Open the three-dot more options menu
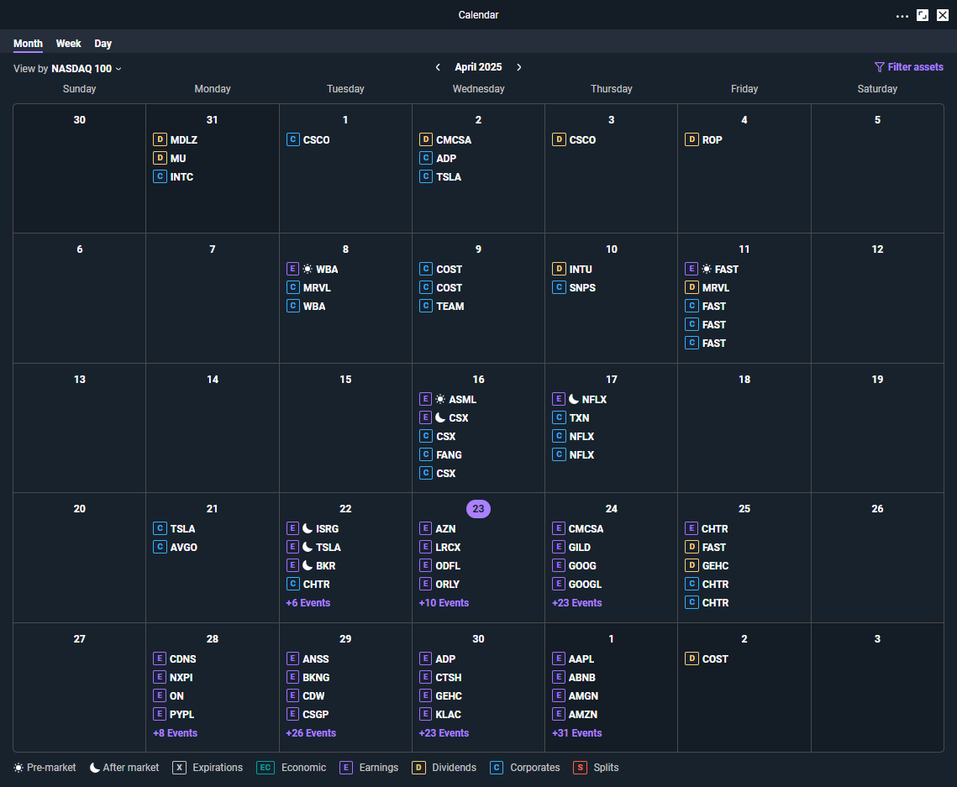This screenshot has width=957, height=787. tap(902, 16)
